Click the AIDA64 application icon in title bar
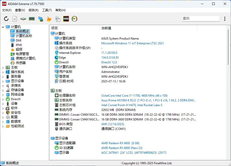Viewport: 231px width, 166px height. 4,4
